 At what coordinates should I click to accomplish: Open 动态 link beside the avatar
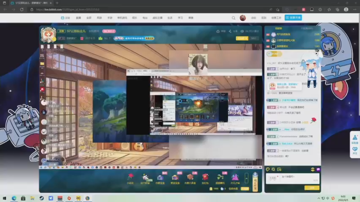(253, 18)
